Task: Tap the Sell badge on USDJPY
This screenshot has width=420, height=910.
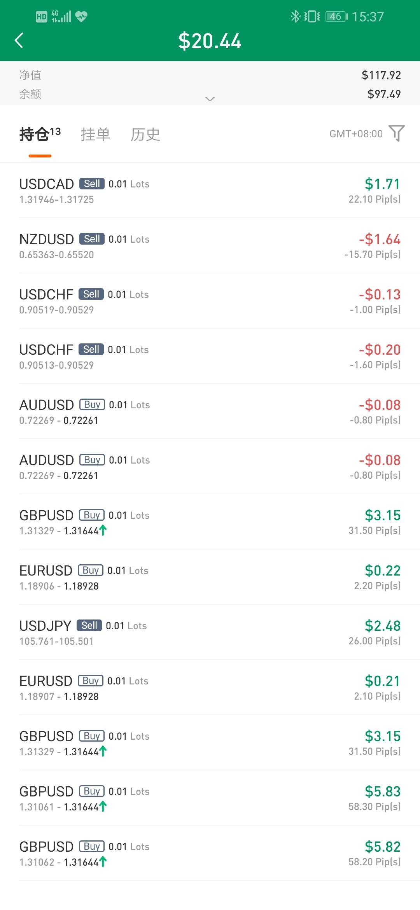Action: pyautogui.click(x=89, y=625)
